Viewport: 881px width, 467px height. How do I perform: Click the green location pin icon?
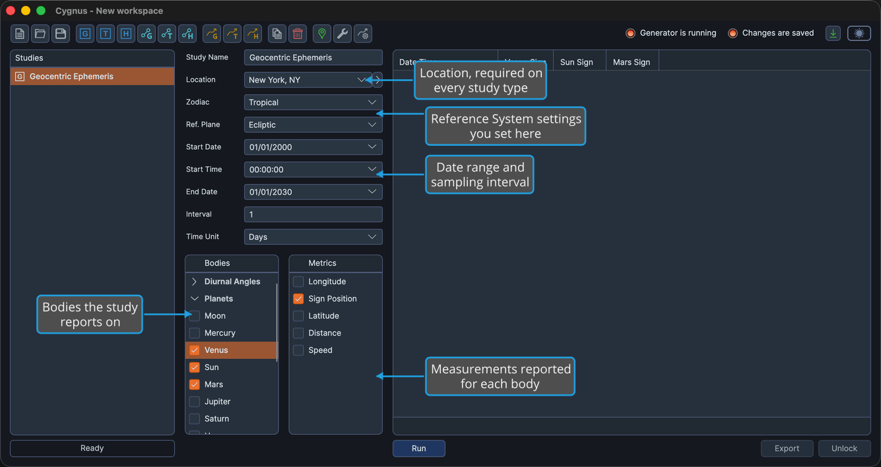(x=322, y=34)
